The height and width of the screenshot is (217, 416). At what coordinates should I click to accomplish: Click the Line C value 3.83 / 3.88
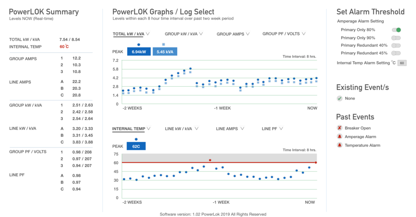point(82,142)
